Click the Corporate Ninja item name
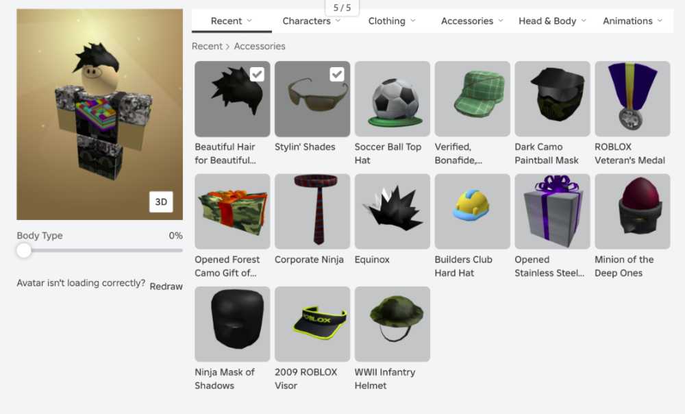 310,260
